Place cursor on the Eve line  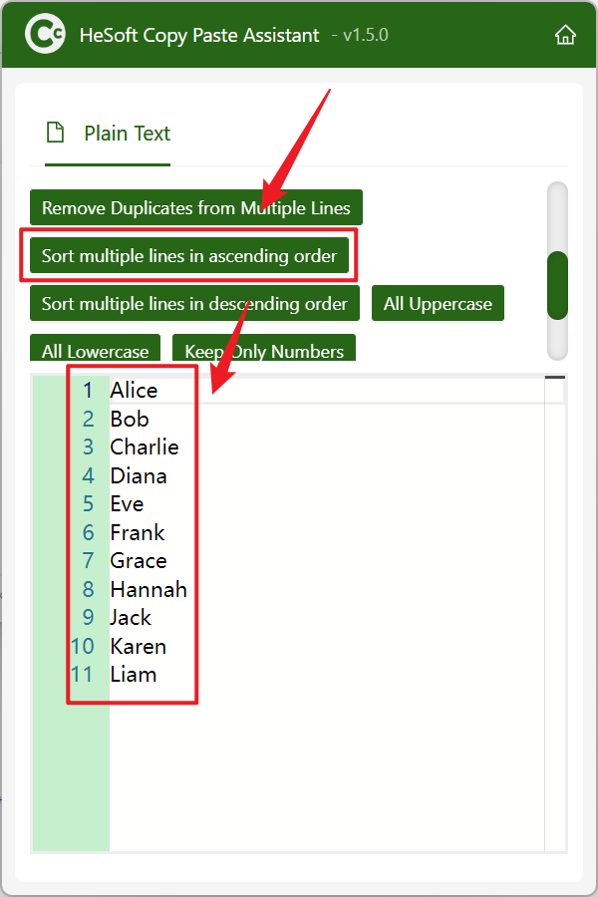[127, 504]
